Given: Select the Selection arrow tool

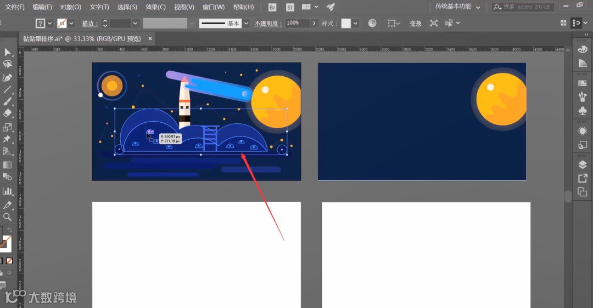Looking at the screenshot, I should click(8, 52).
